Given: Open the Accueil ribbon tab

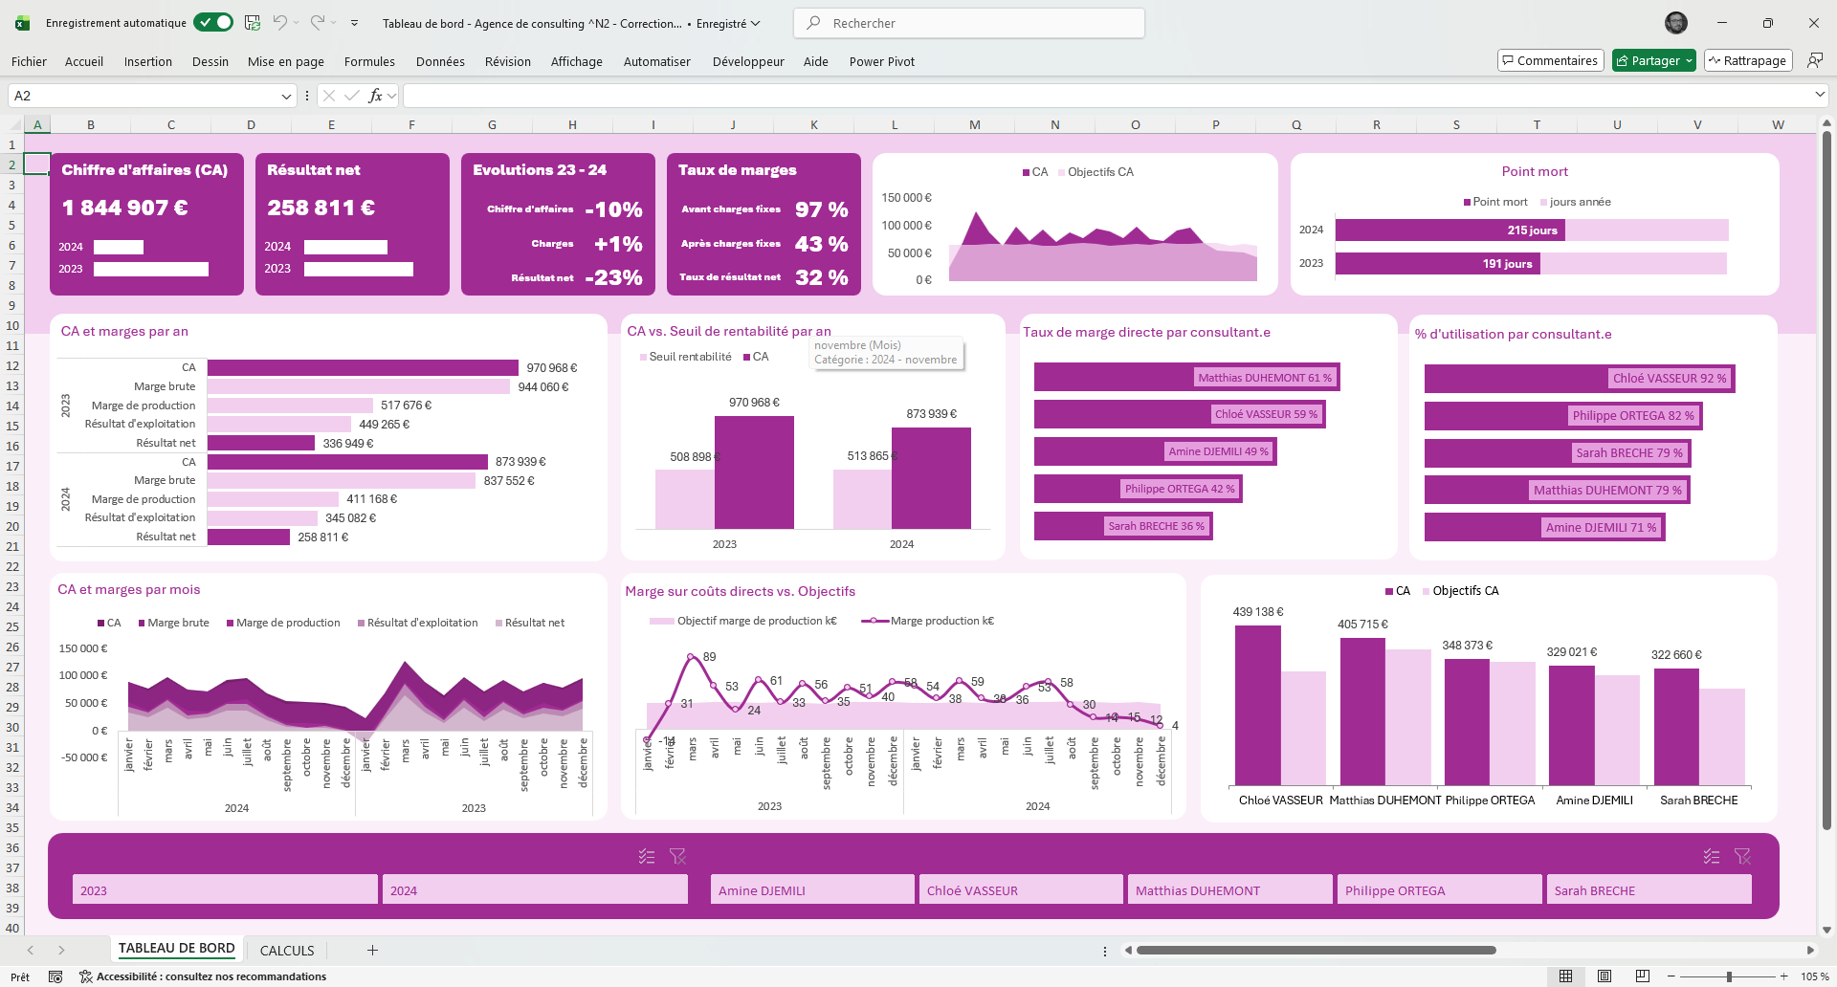Looking at the screenshot, I should click(84, 61).
